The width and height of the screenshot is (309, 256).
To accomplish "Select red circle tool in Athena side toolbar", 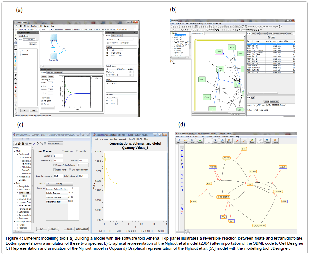I will 16,87.
